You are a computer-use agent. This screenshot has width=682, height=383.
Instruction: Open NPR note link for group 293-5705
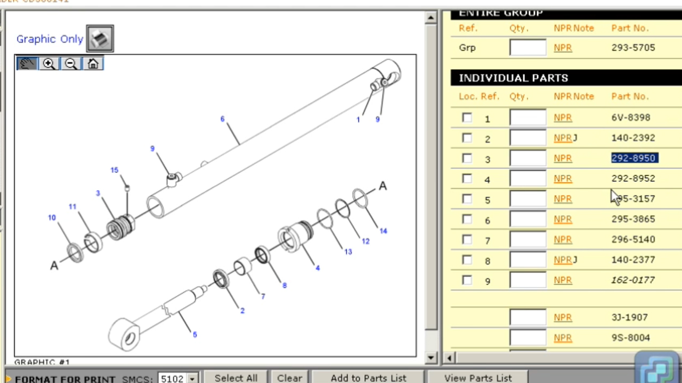coord(563,47)
